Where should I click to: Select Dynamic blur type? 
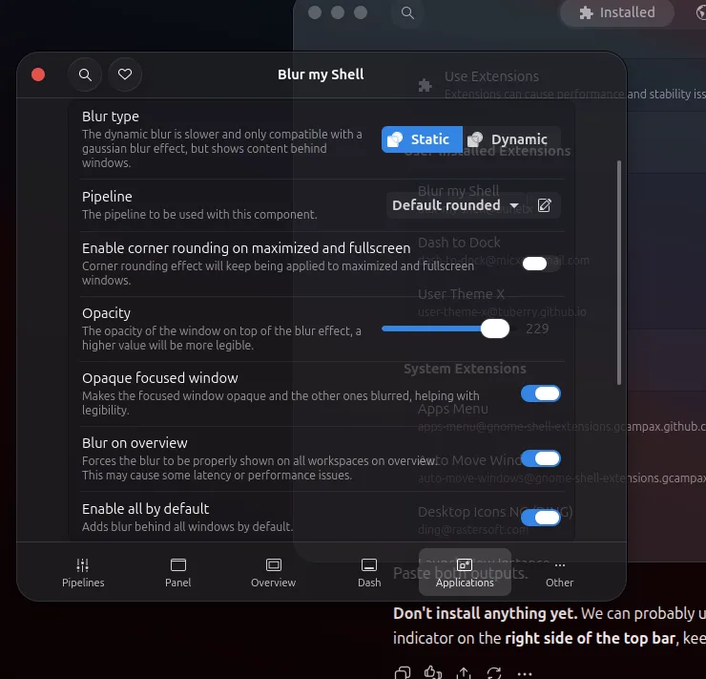[511, 139]
